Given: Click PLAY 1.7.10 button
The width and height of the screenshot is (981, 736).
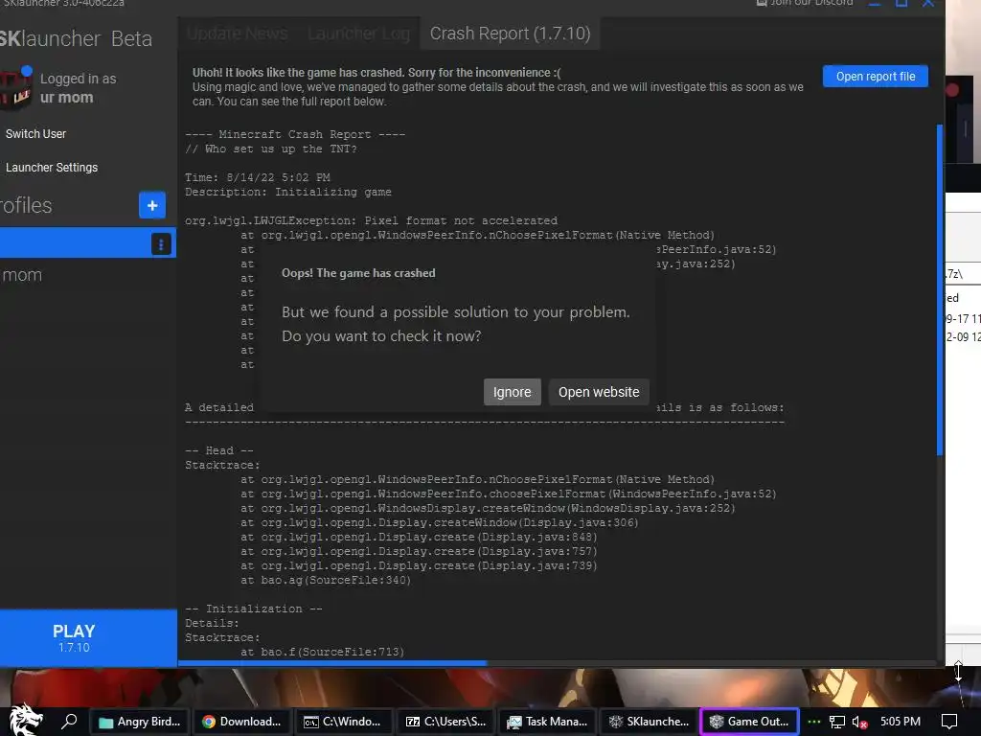Looking at the screenshot, I should tap(87, 637).
